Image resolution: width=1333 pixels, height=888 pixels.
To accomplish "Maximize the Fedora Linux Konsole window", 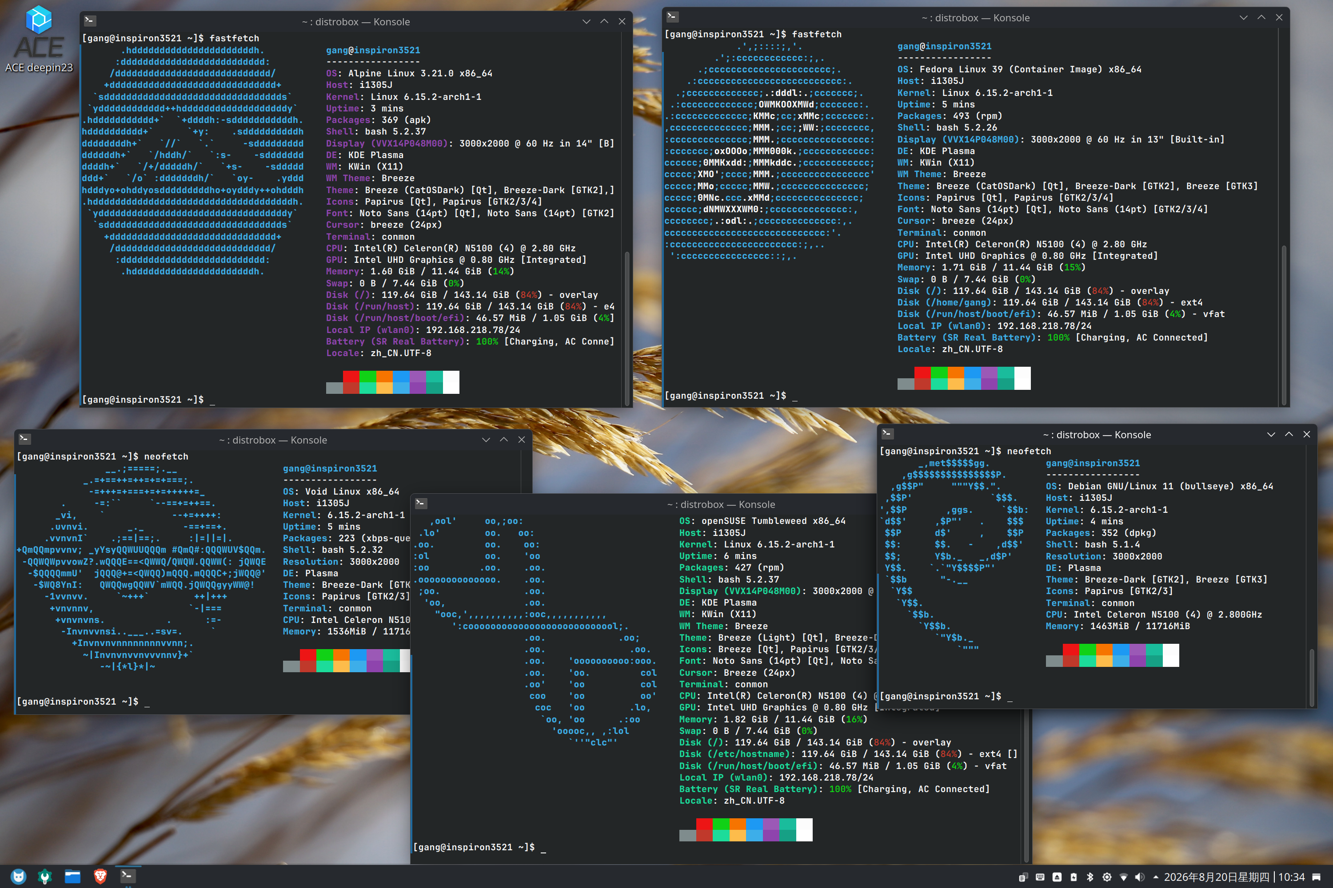I will (1261, 18).
